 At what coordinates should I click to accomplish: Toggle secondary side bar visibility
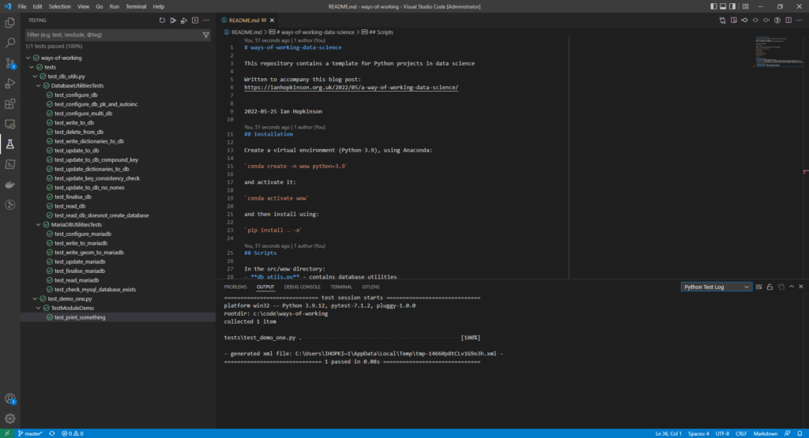tap(732, 6)
